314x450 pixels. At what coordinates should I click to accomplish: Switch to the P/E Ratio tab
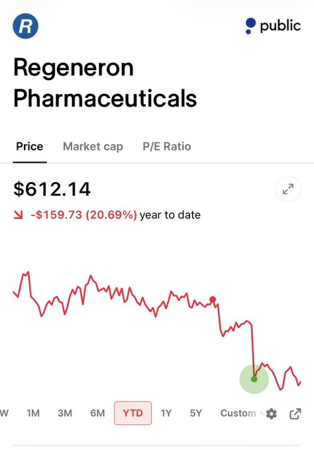167,147
